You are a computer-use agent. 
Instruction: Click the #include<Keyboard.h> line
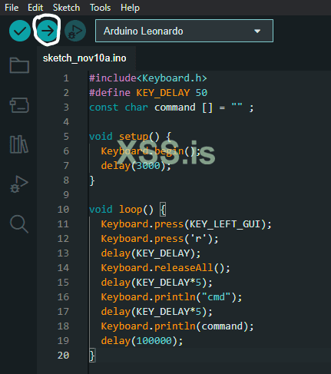[148, 78]
